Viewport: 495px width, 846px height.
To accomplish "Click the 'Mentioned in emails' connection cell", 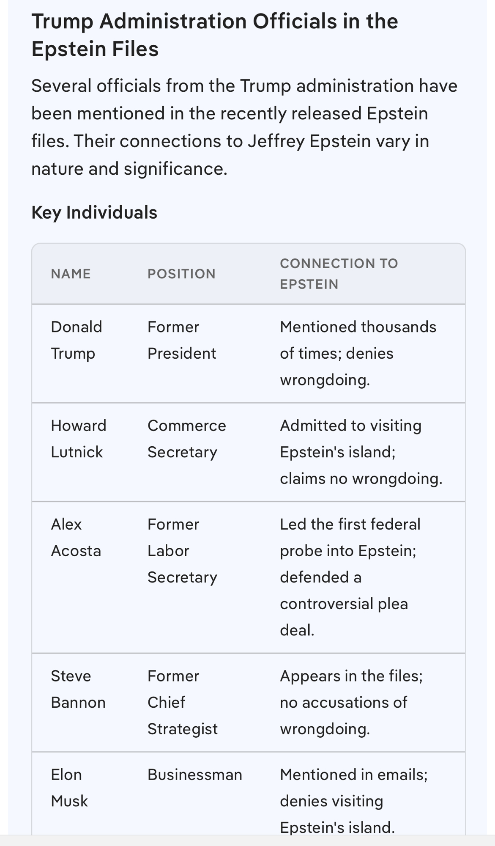I will [x=353, y=801].
